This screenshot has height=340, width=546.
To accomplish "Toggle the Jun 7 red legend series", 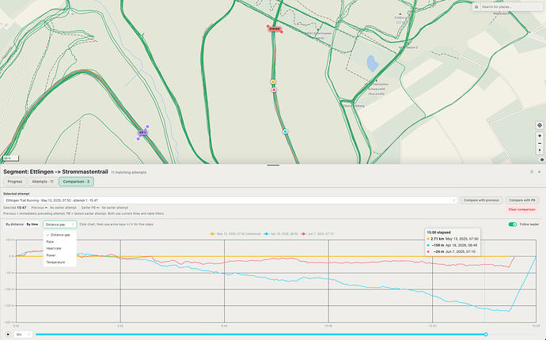I will click(x=317, y=234).
